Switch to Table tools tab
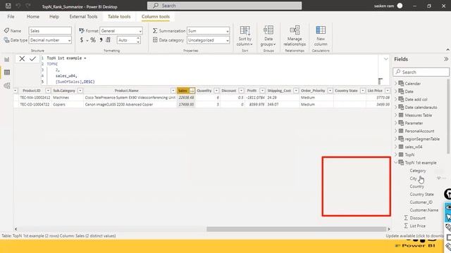The height and width of the screenshot is (253, 451). (119, 17)
